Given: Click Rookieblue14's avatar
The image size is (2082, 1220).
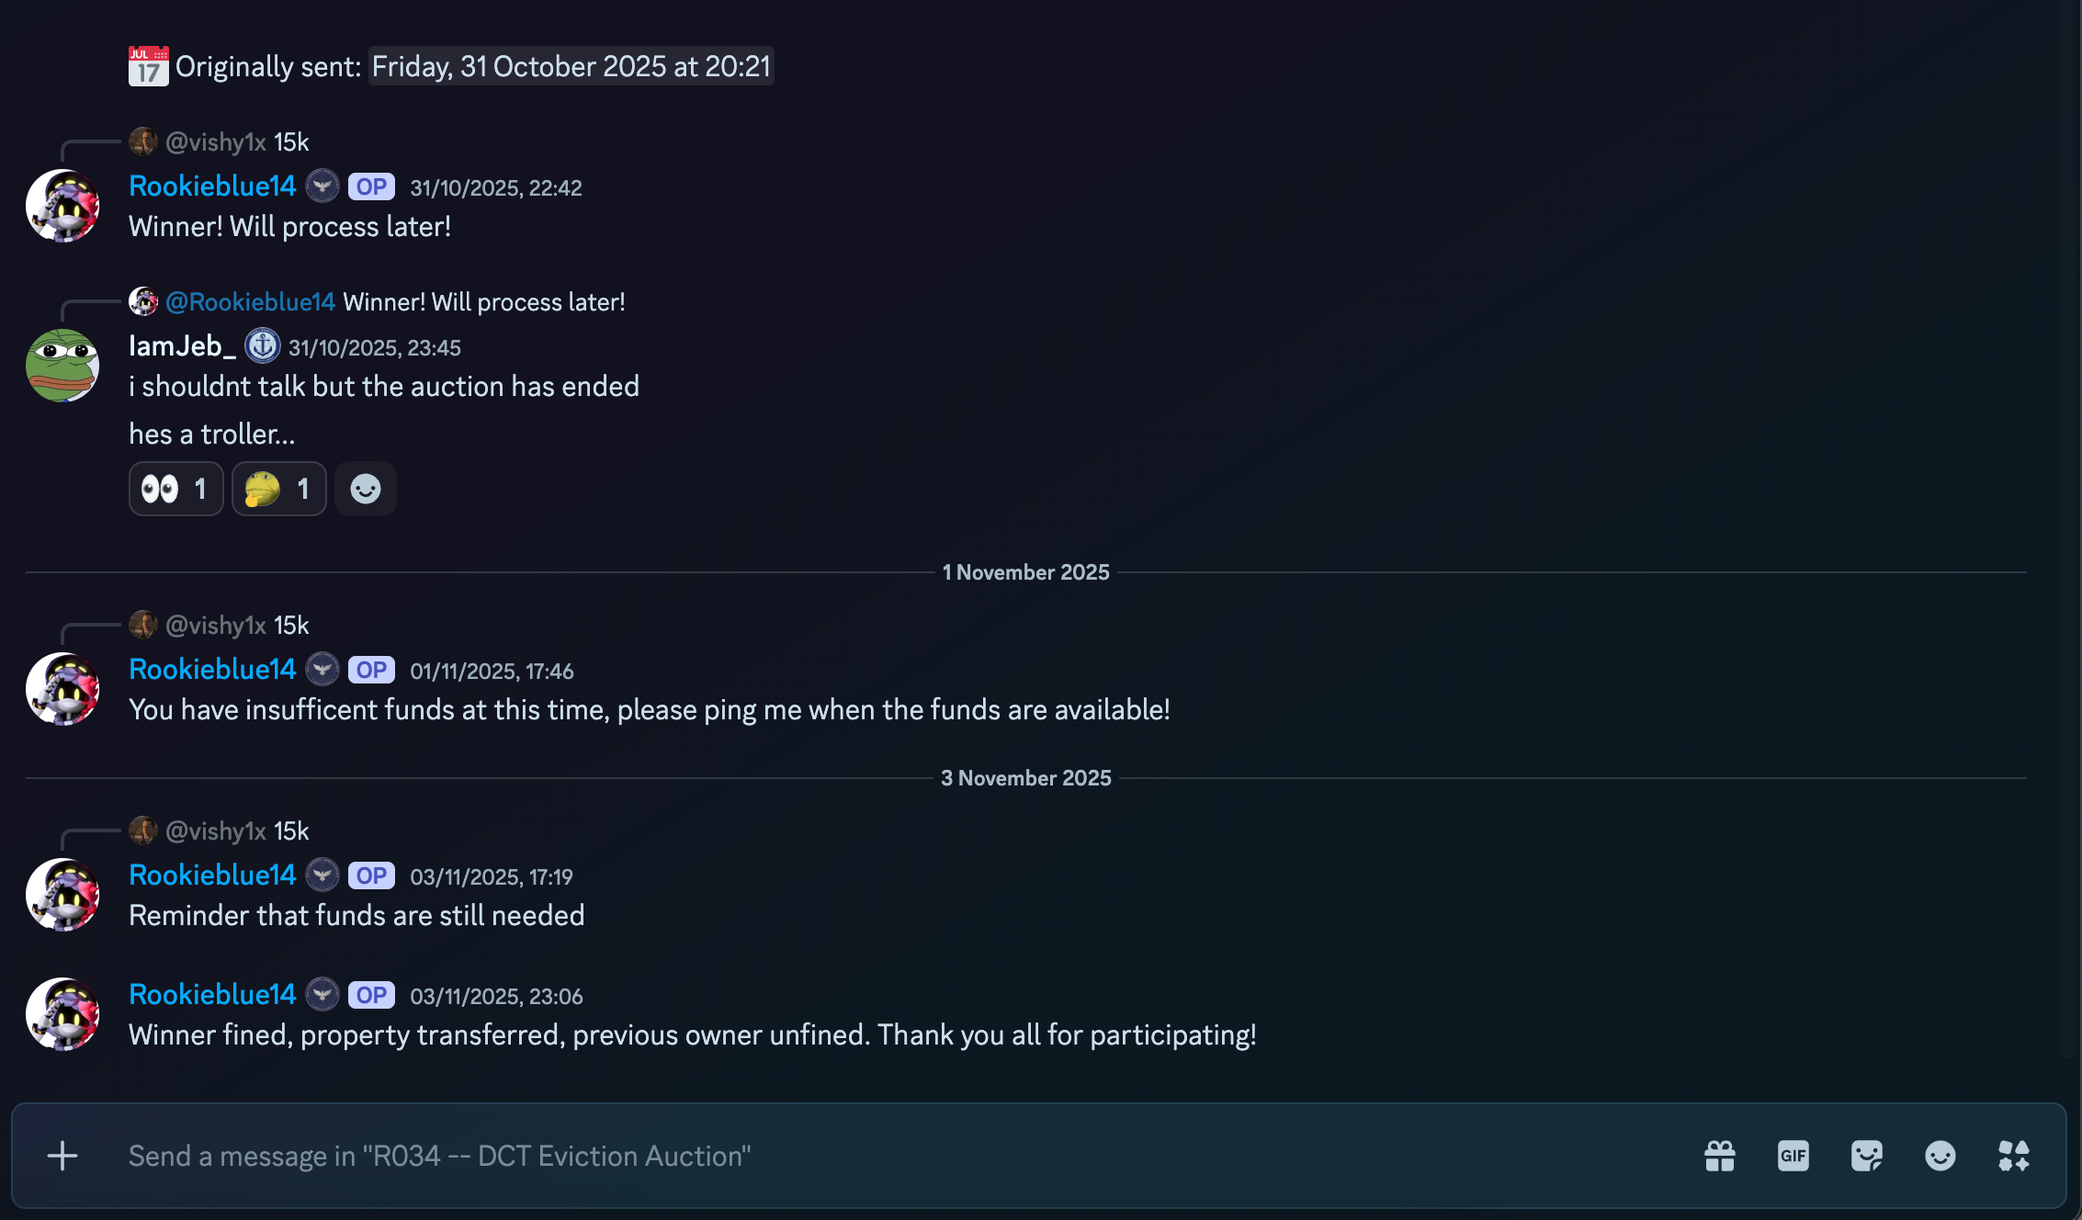Looking at the screenshot, I should [x=62, y=206].
